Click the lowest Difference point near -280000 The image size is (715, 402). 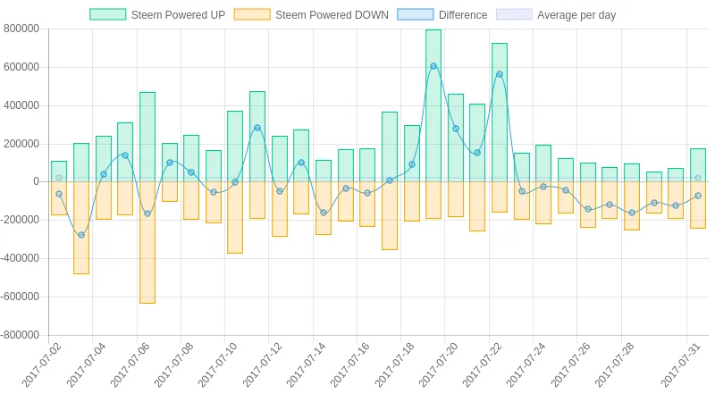[x=81, y=235]
